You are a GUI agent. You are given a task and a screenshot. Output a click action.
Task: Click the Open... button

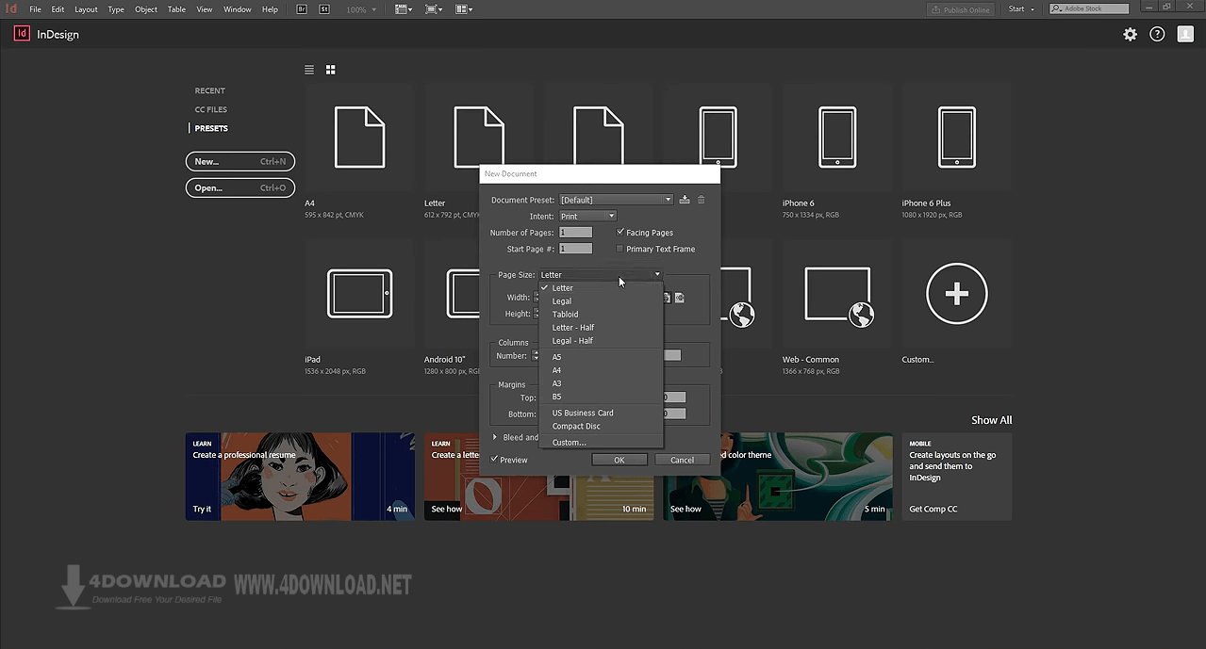coord(240,188)
